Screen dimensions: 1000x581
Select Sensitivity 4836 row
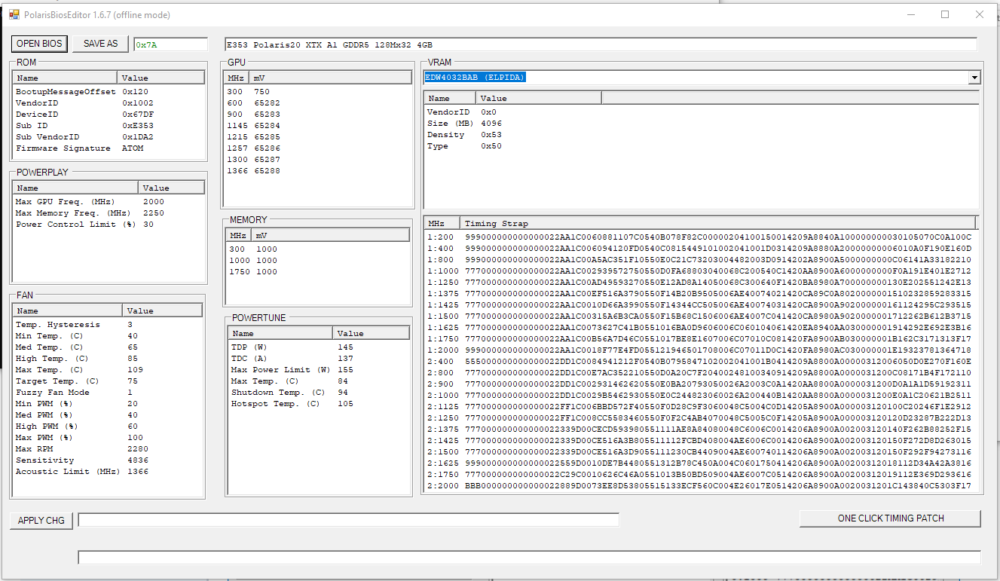click(x=109, y=460)
